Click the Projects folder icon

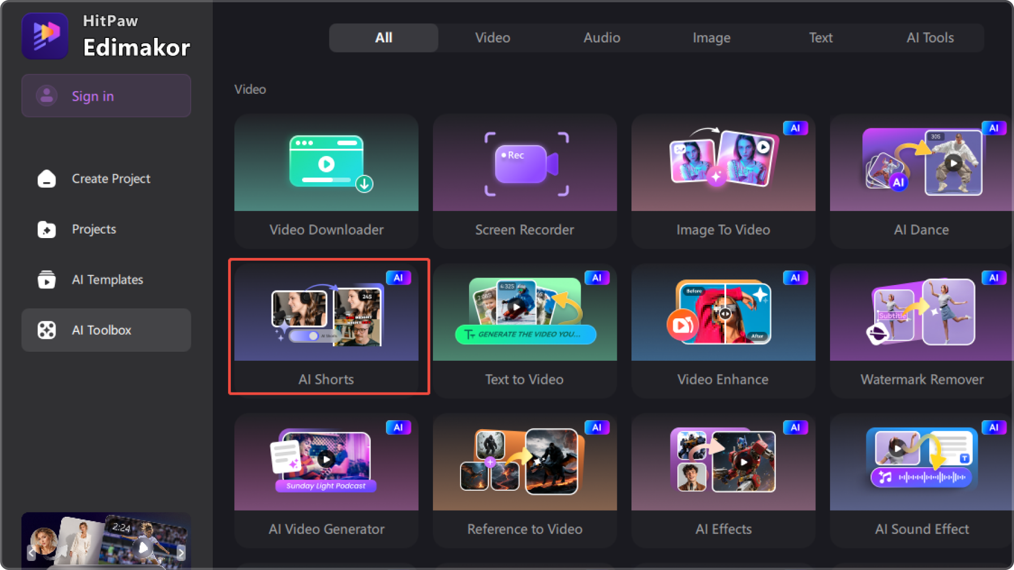pos(46,229)
